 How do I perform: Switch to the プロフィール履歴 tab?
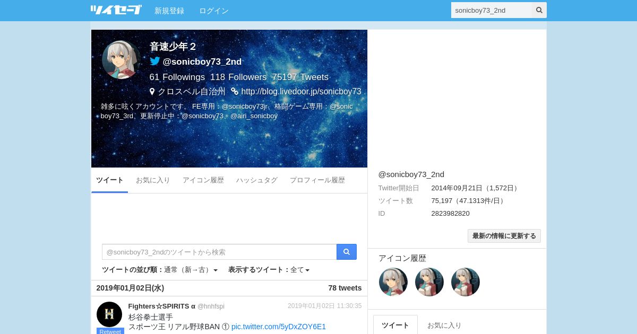pyautogui.click(x=317, y=180)
